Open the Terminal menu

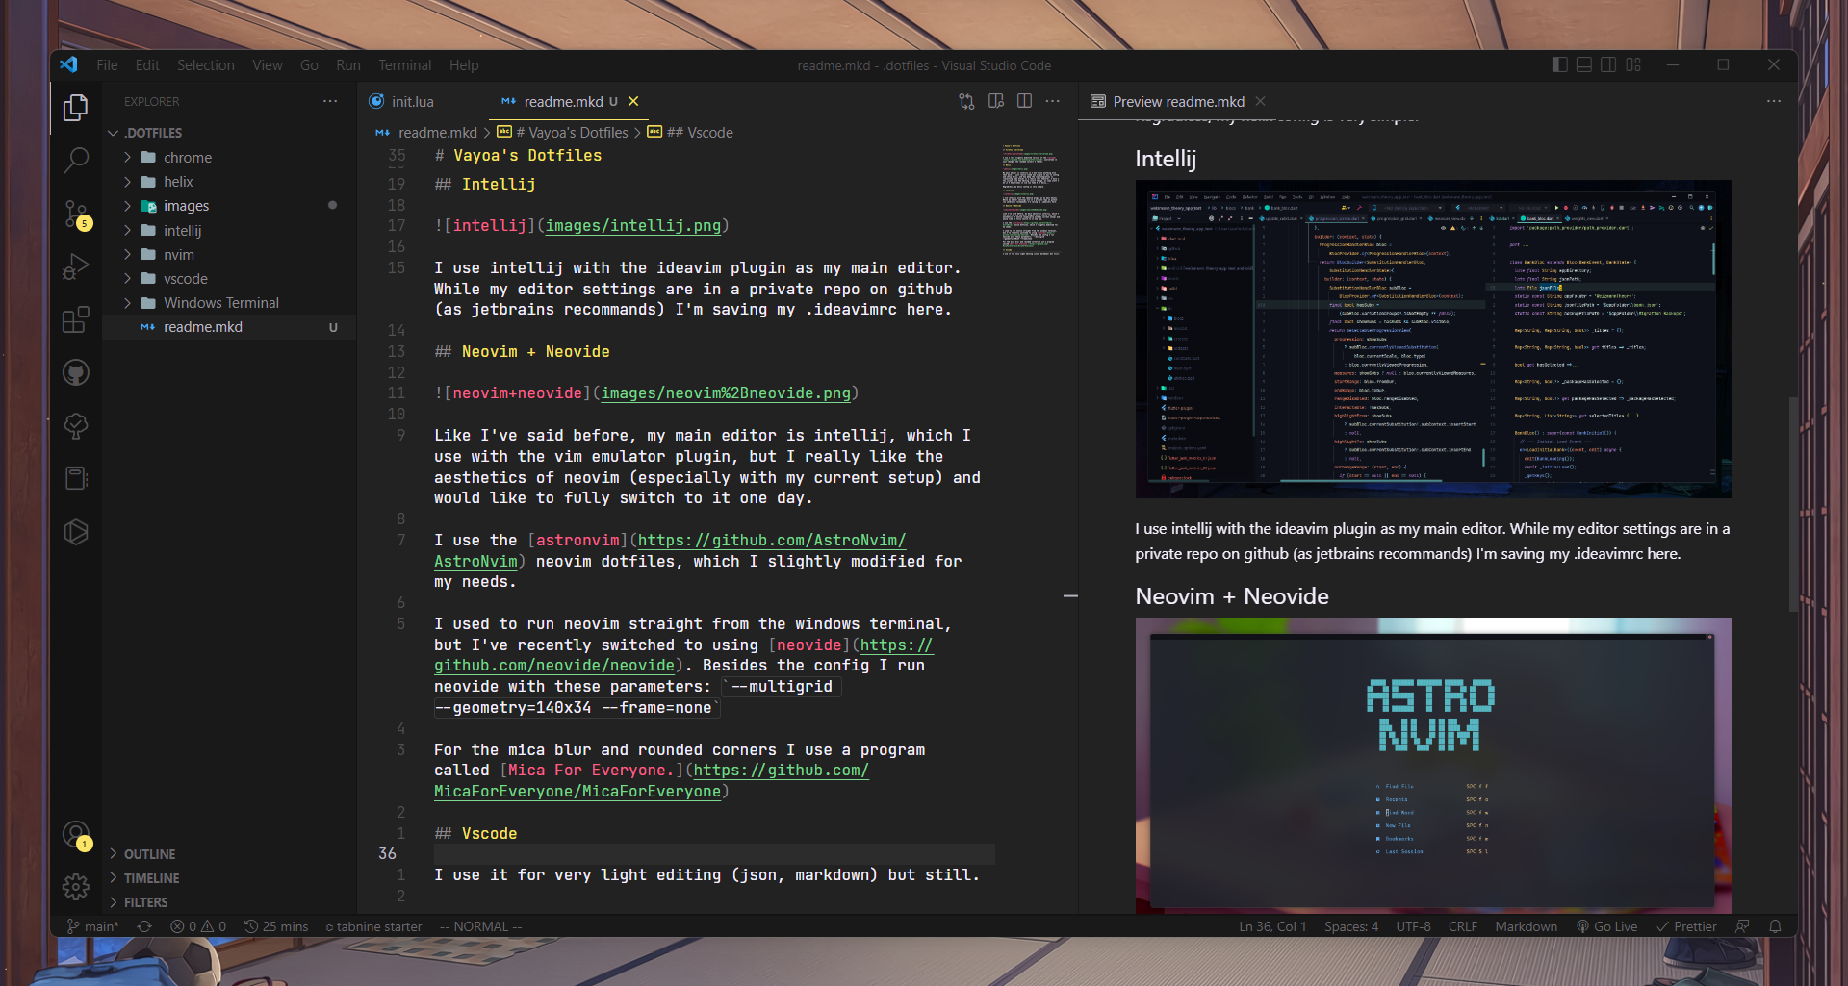pos(404,64)
